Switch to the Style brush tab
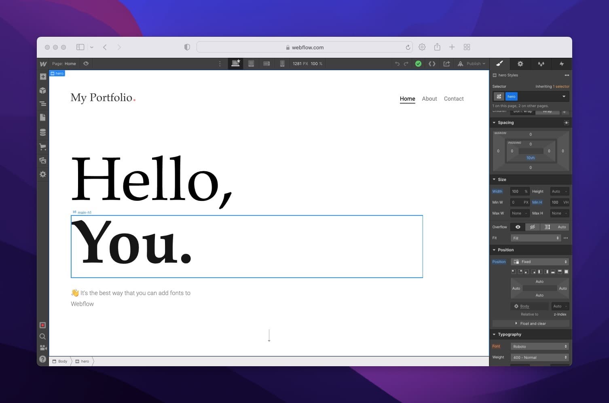Viewport: 609px width, 403px height. coord(500,63)
